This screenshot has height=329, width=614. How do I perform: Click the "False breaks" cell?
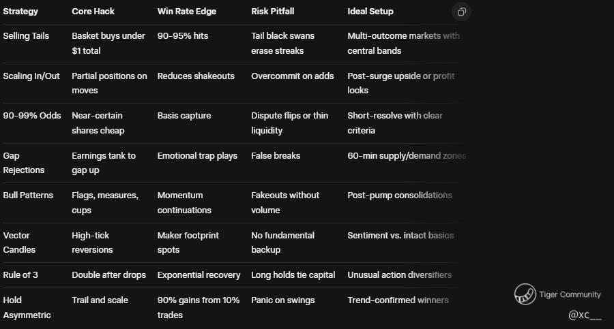tap(276, 156)
